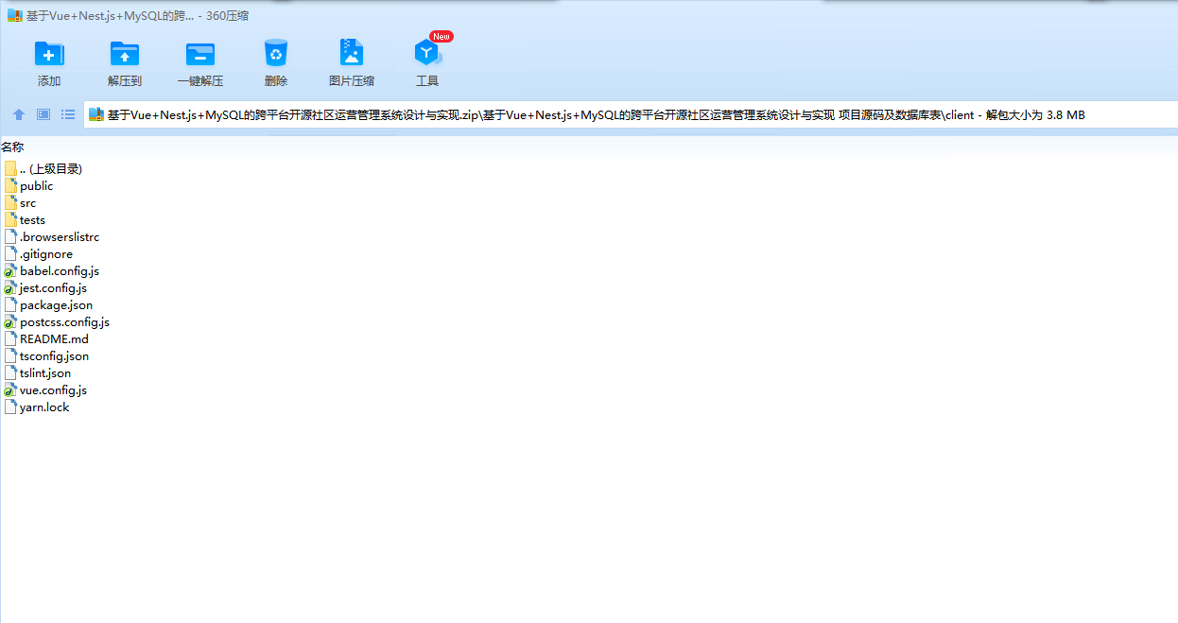Select the jest.config.js file

45,288
